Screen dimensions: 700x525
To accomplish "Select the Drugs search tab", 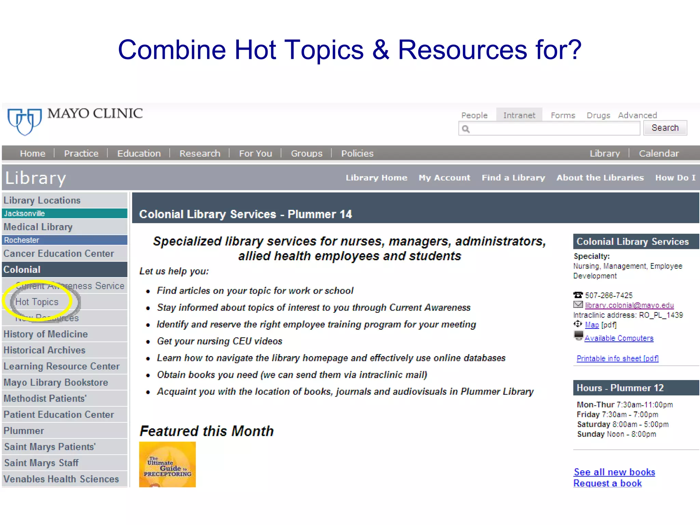I will click(598, 115).
